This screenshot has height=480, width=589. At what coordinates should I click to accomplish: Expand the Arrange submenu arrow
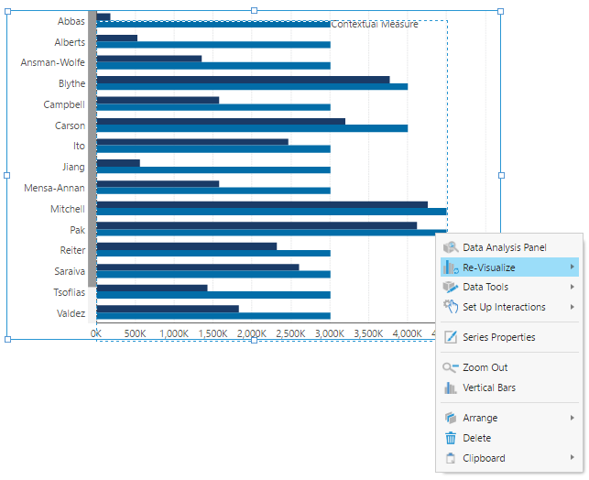(x=573, y=418)
